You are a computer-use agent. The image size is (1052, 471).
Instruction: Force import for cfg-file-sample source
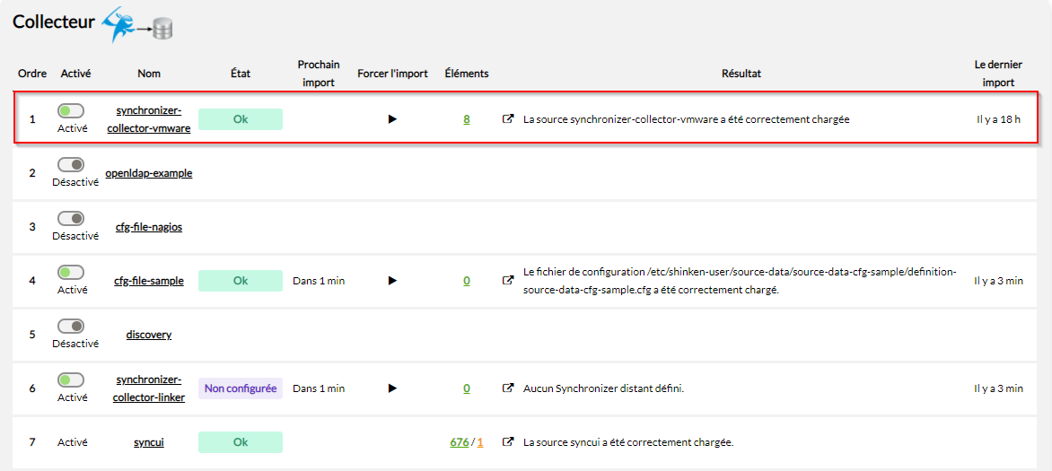pyautogui.click(x=392, y=281)
